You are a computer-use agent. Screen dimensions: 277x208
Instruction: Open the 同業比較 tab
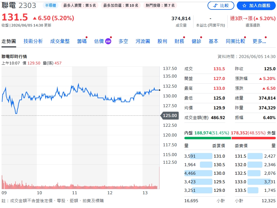(236, 41)
